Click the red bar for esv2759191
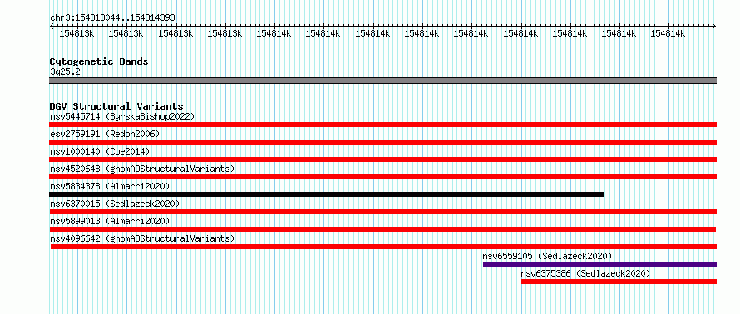 point(382,142)
